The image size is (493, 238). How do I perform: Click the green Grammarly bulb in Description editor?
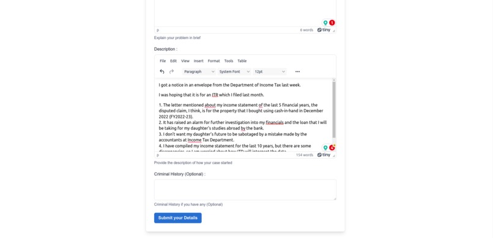[x=325, y=148]
